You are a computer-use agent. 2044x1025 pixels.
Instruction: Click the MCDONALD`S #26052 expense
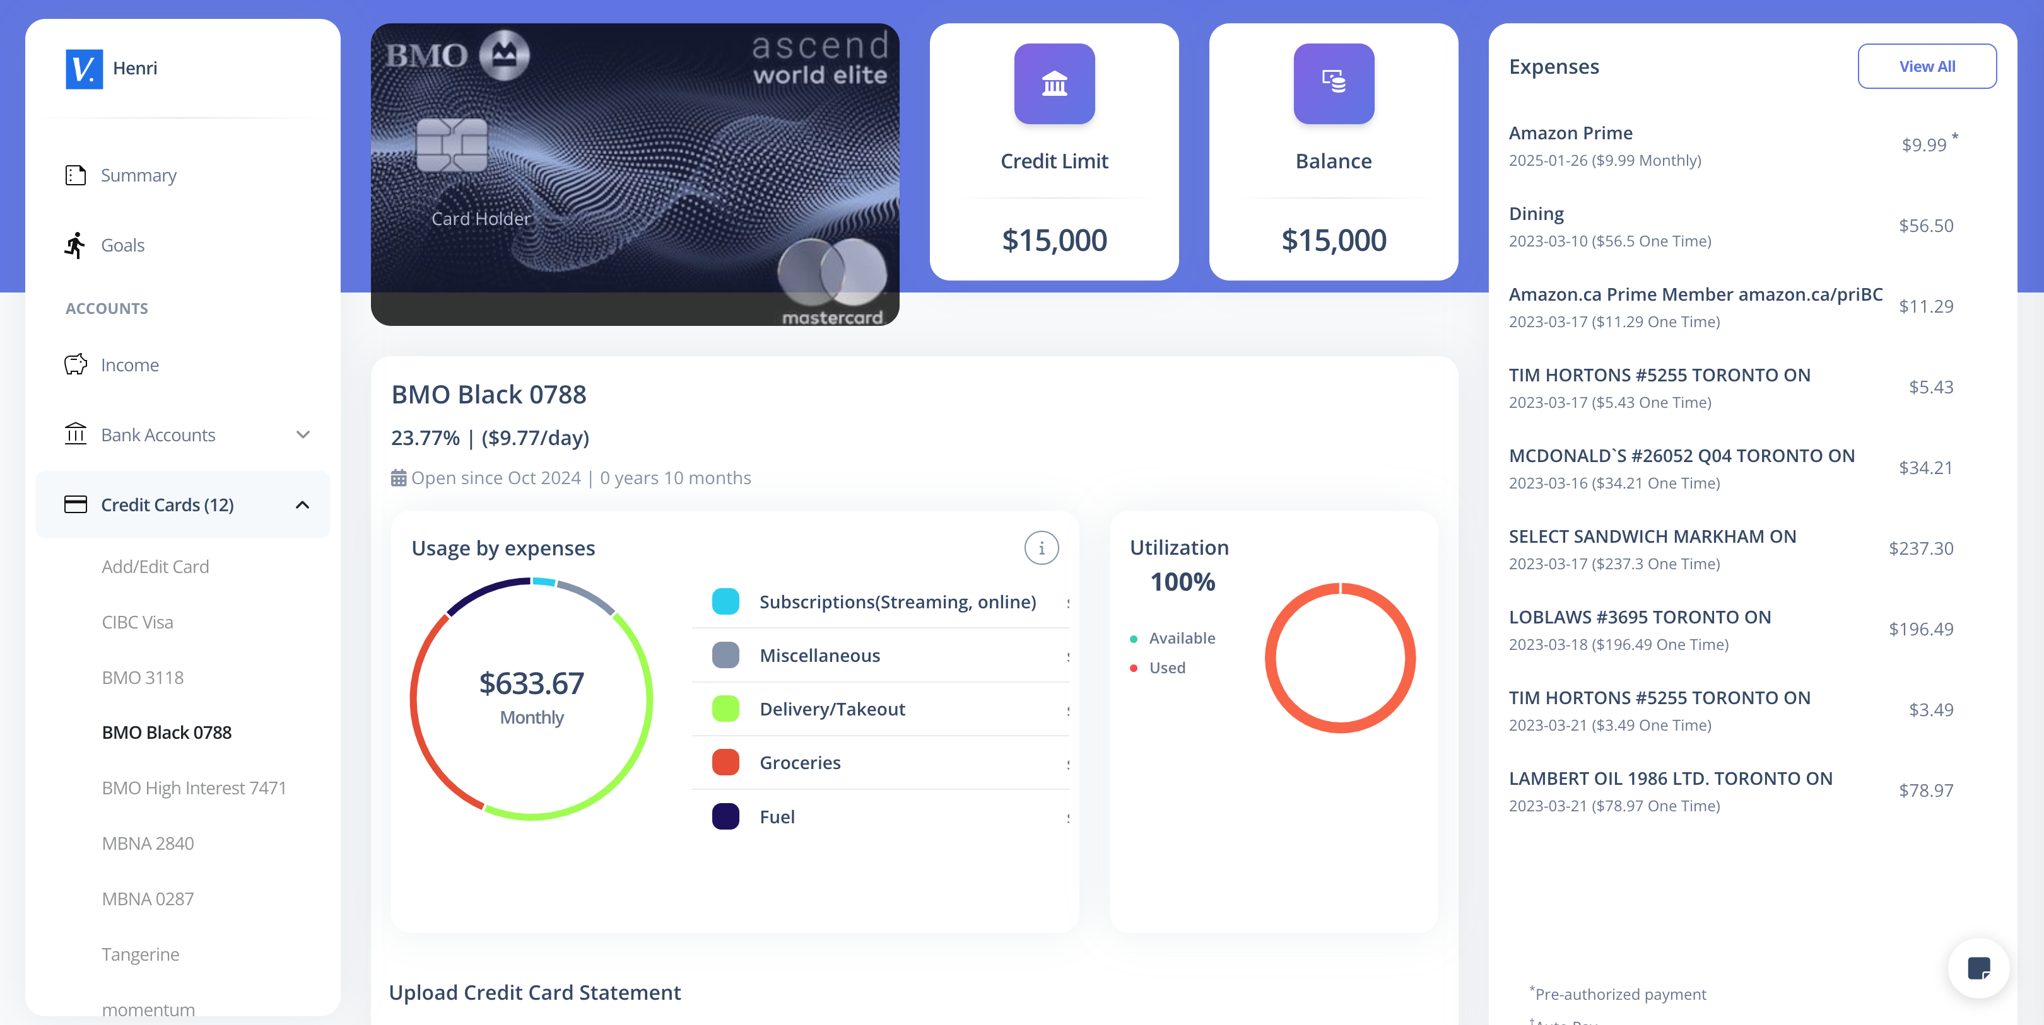[1731, 469]
